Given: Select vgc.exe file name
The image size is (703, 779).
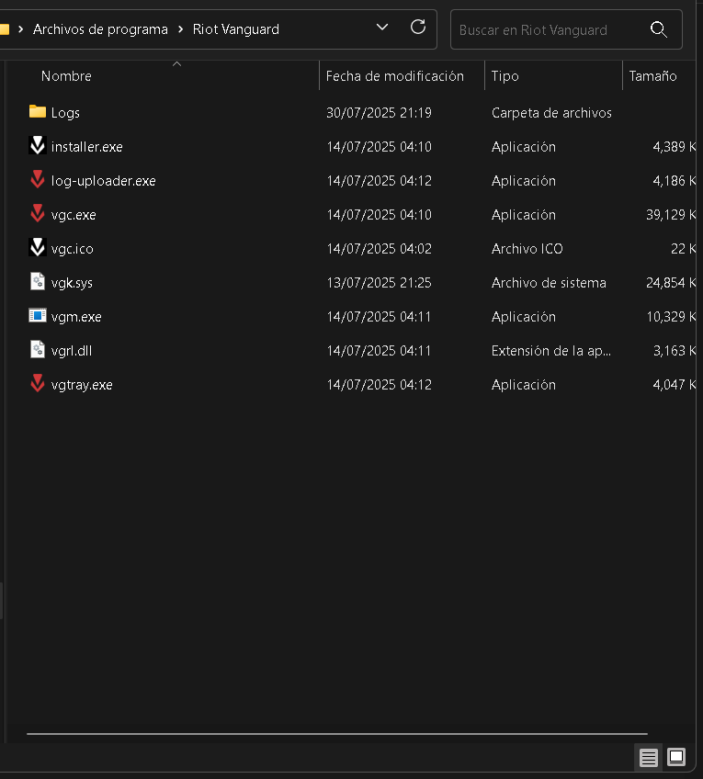Looking at the screenshot, I should [x=74, y=215].
